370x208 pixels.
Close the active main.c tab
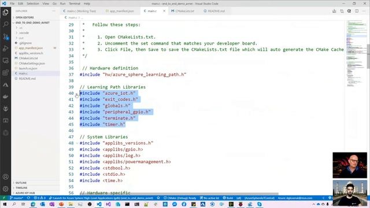point(164,11)
